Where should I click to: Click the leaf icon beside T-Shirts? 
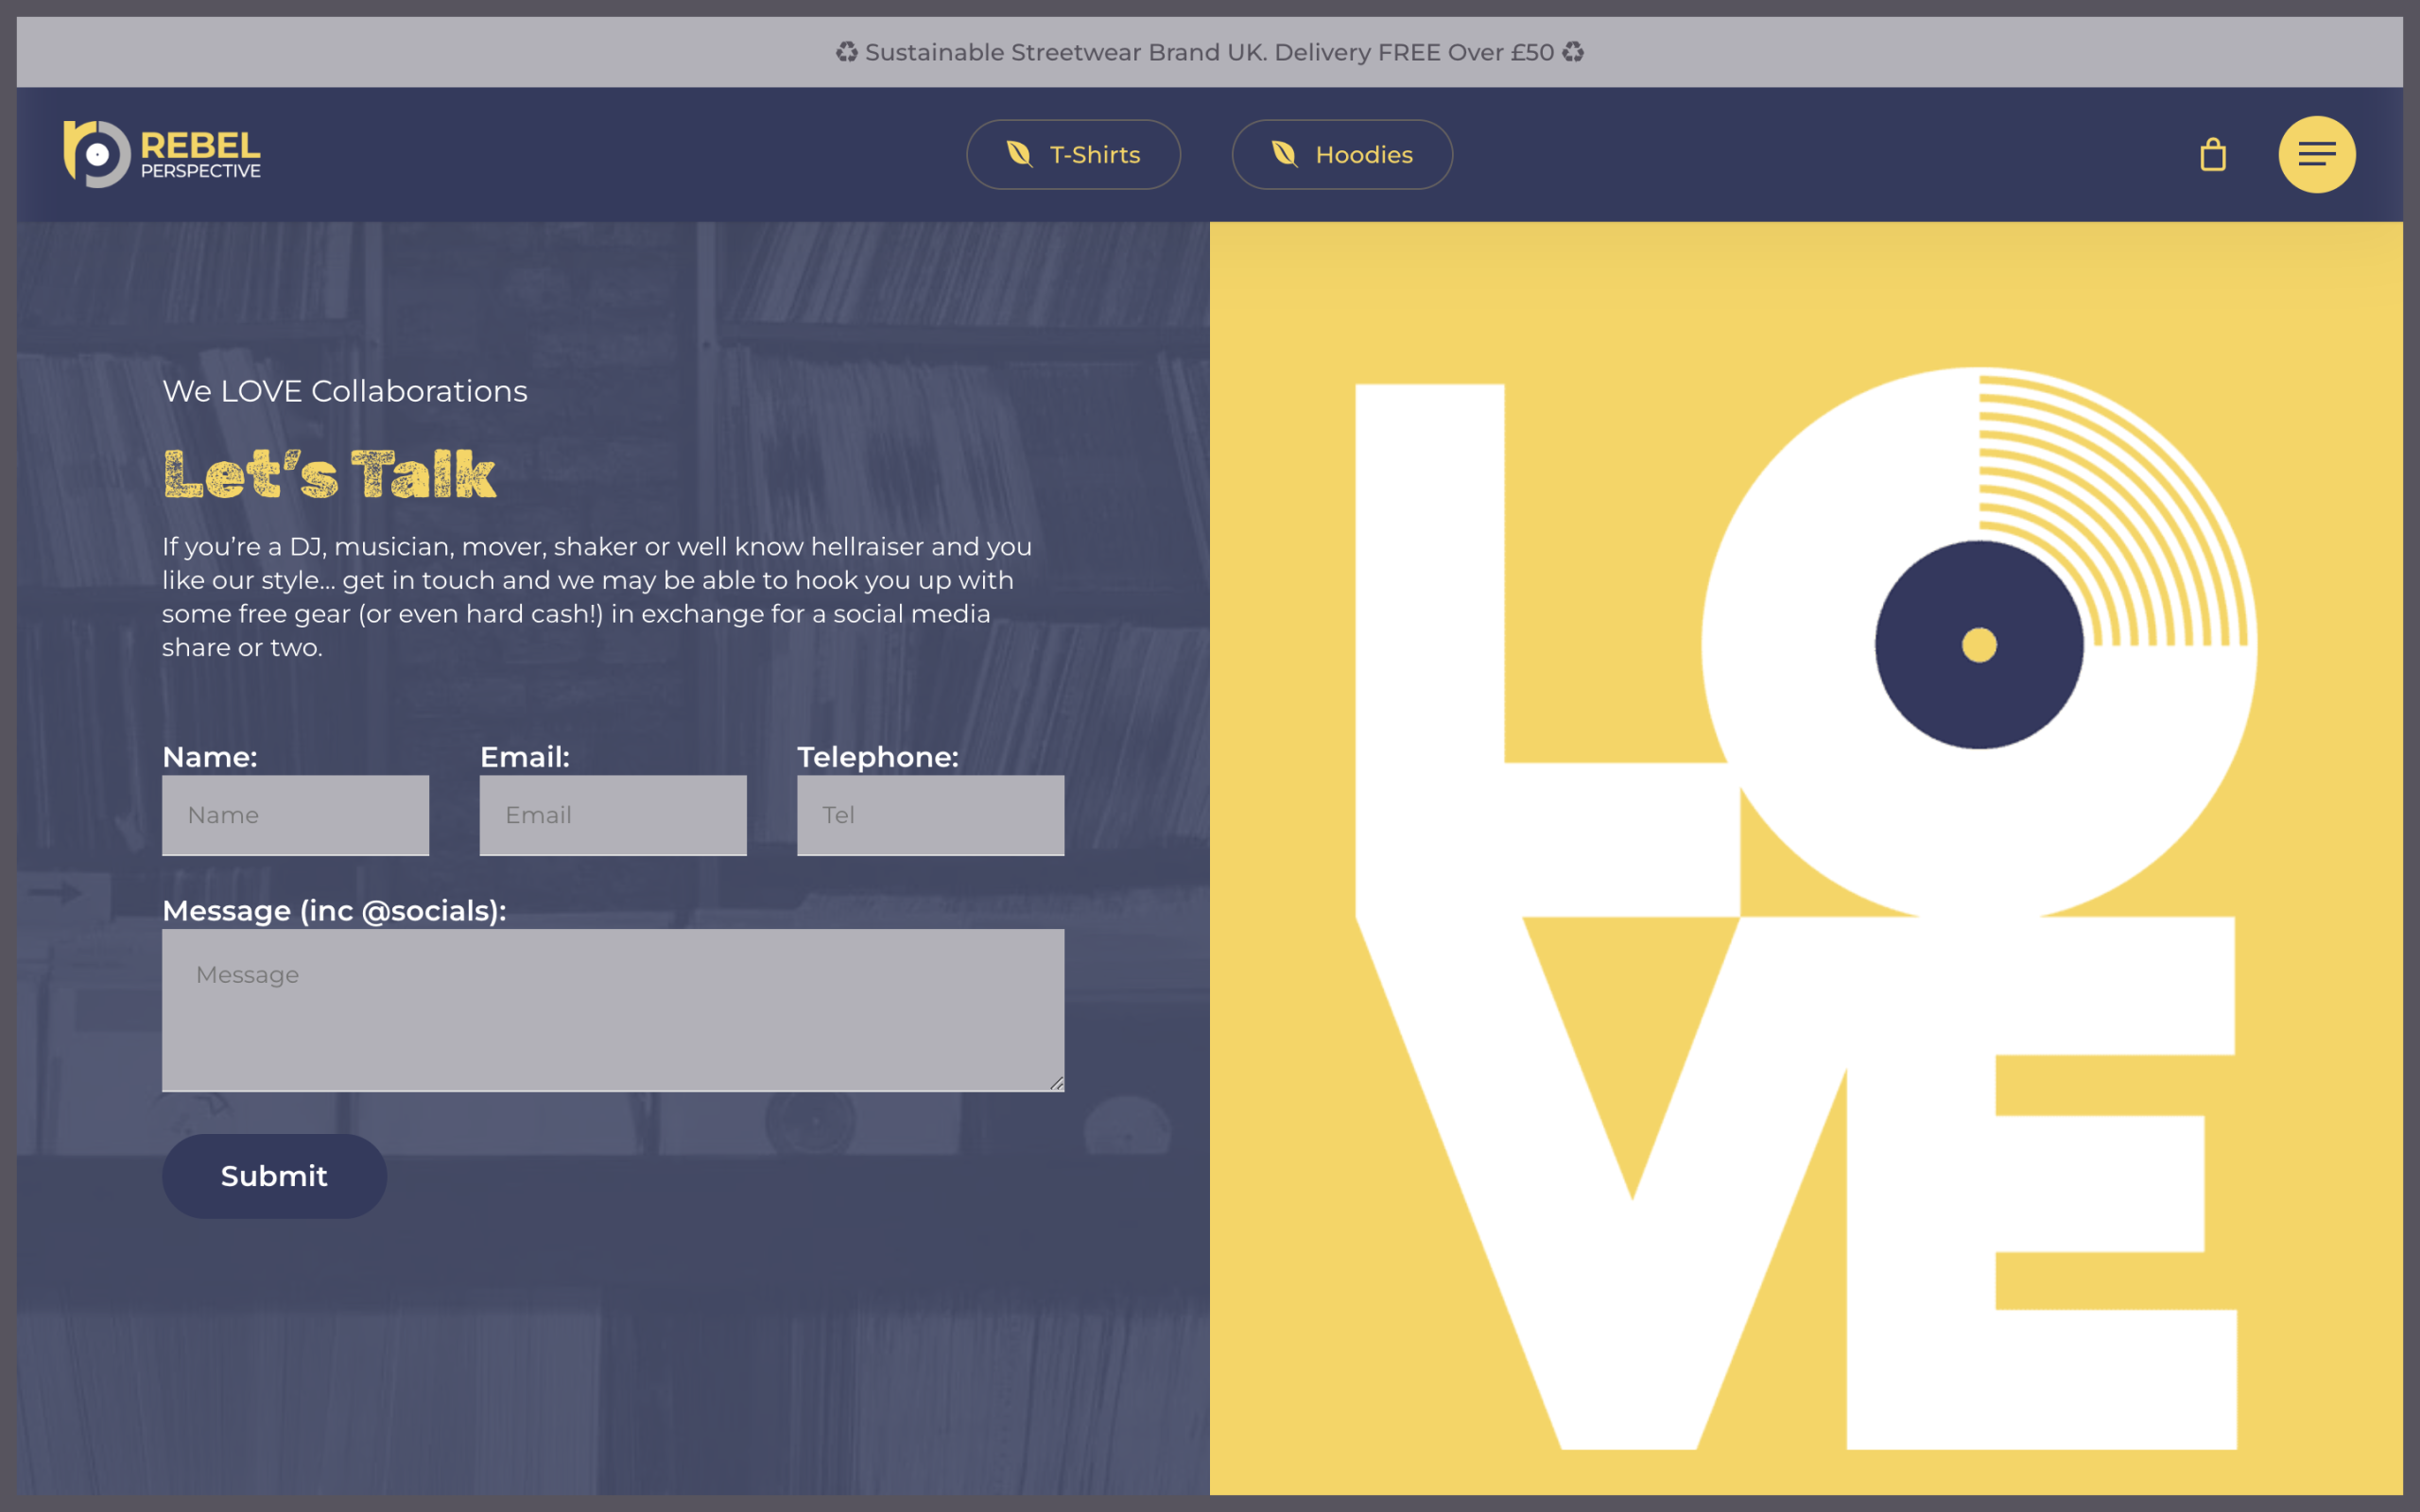(1019, 154)
